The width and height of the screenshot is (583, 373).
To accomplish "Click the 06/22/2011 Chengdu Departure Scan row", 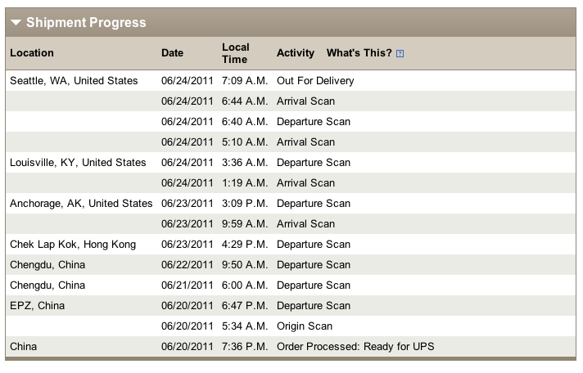I will click(313, 265).
